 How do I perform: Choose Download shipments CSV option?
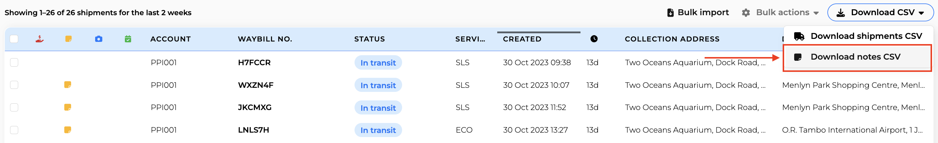click(x=858, y=36)
